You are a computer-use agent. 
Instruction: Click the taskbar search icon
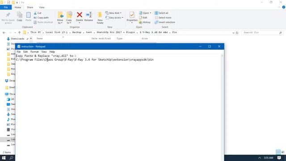pos(11,158)
